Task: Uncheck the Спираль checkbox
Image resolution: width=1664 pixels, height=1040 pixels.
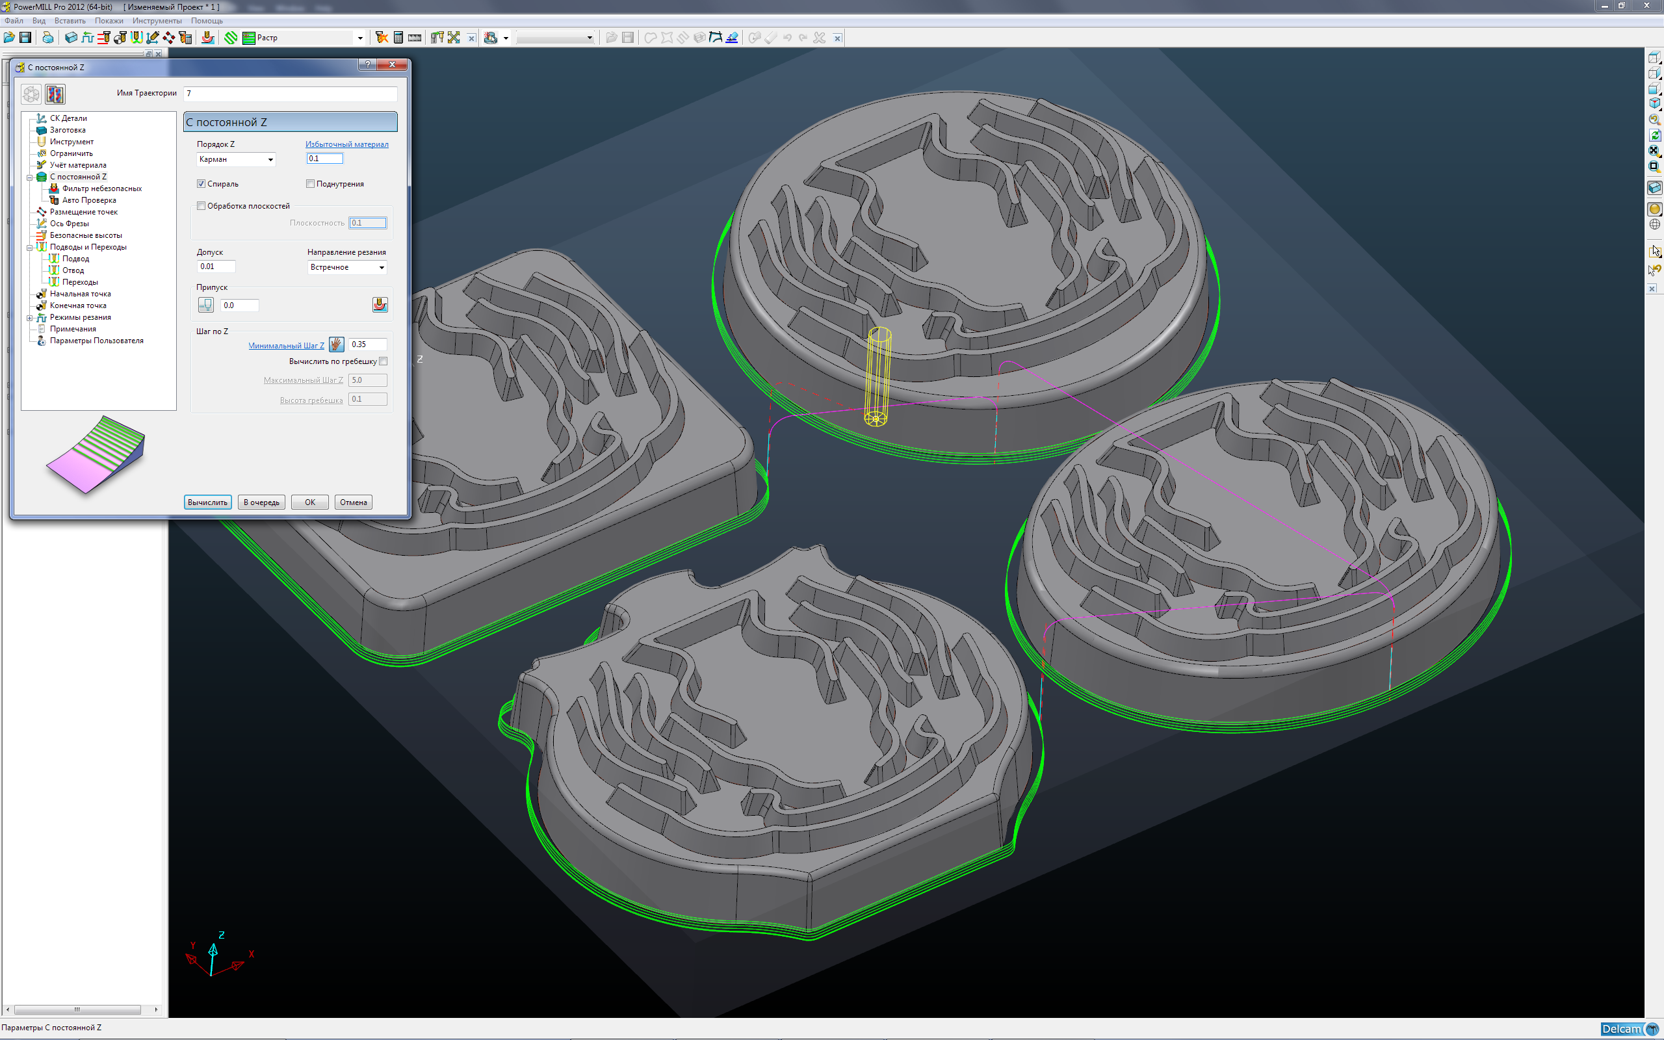Action: coord(201,184)
